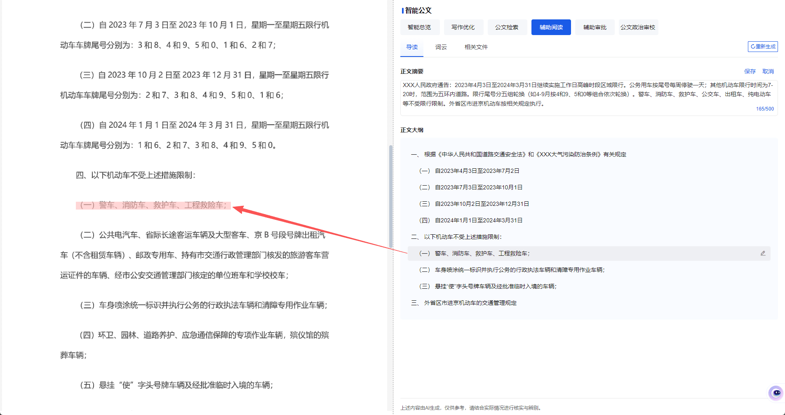Click document line 悬挂"使"字头号牌车辆及经批准
This screenshot has height=415, width=785.
176,385
